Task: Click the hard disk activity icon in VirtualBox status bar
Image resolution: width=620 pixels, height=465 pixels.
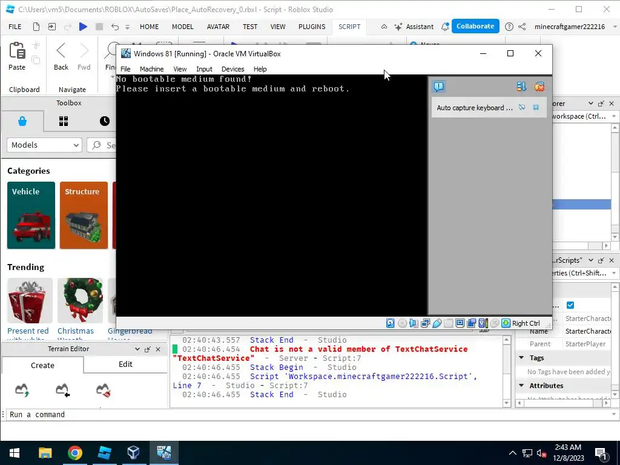Action: 391,323
